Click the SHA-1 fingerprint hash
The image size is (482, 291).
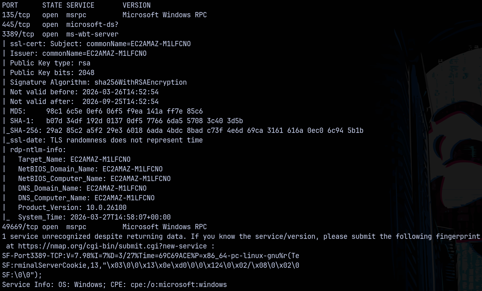[145, 121]
